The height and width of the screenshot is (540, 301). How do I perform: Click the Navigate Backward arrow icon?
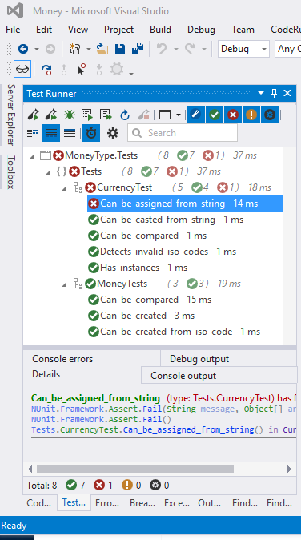tap(23, 49)
